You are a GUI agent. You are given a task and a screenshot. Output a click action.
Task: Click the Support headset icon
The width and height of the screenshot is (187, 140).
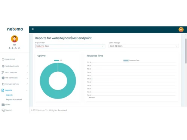coord(3,110)
